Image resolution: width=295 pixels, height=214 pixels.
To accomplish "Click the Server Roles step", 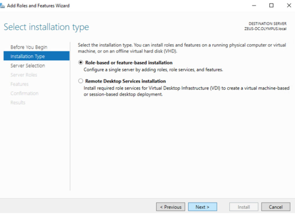I will coord(24,75).
